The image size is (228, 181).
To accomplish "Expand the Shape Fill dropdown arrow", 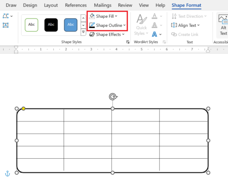I will pyautogui.click(x=116, y=16).
